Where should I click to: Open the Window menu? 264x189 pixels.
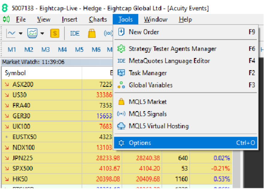(156, 19)
